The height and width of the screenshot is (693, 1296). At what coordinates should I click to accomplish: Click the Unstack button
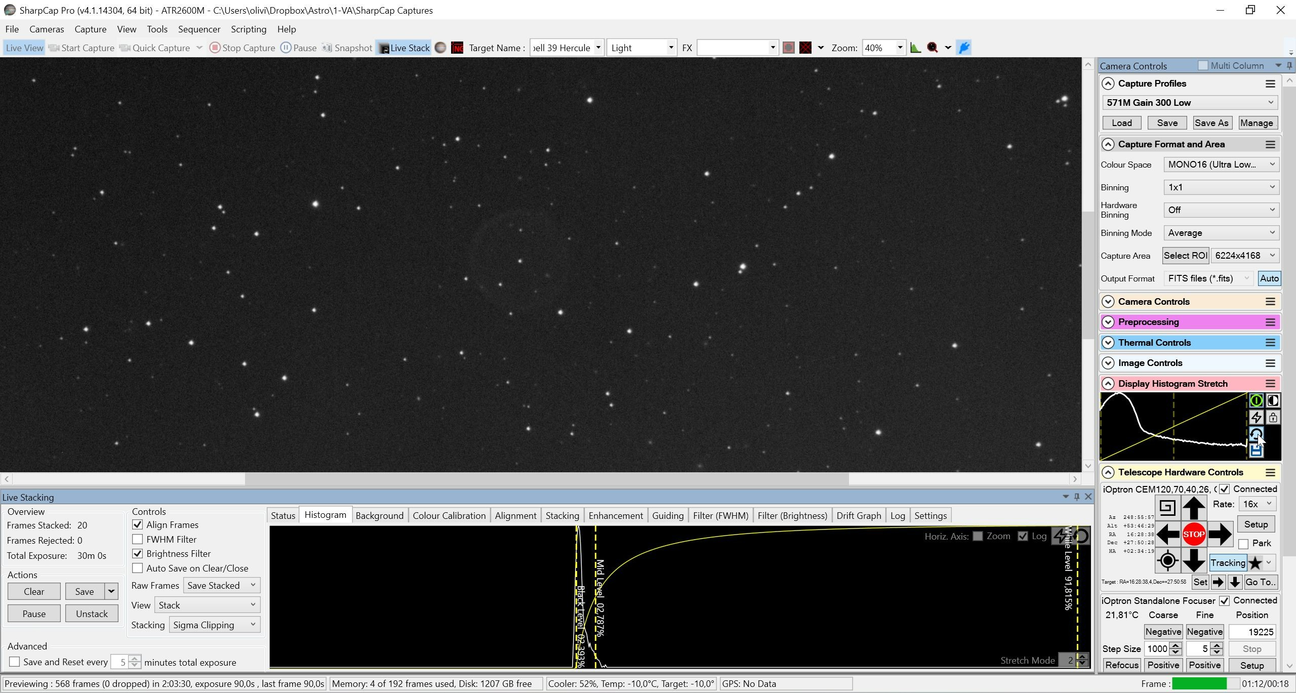pyautogui.click(x=92, y=614)
